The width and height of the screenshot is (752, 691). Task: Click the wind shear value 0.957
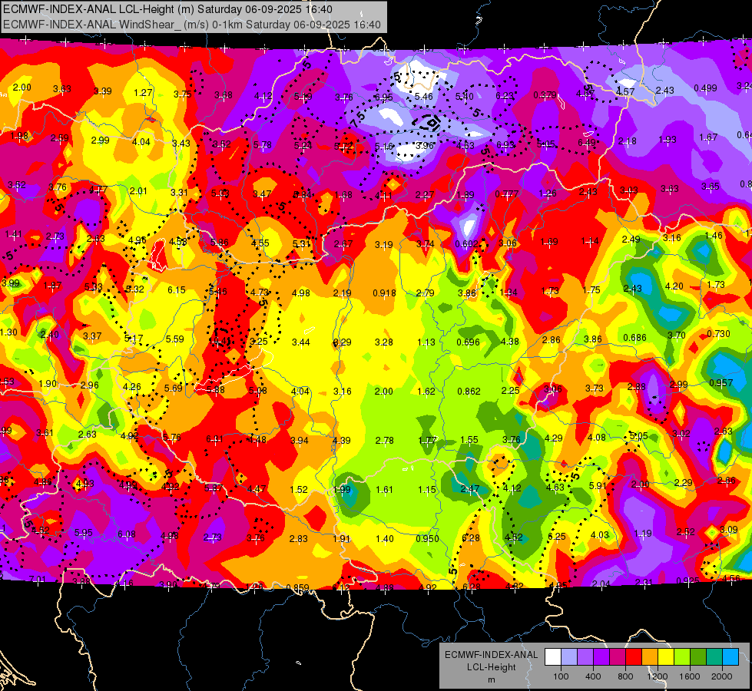point(721,382)
